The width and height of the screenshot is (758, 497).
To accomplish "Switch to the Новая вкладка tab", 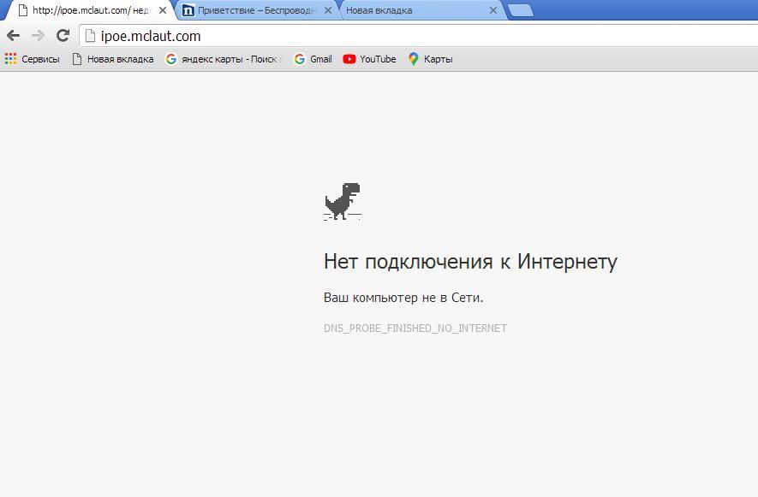I will 421,10.
